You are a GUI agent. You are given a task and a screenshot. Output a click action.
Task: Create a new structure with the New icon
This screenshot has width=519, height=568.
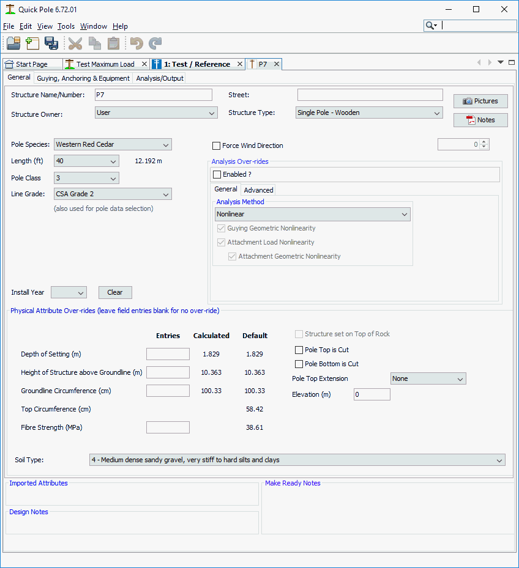(32, 43)
